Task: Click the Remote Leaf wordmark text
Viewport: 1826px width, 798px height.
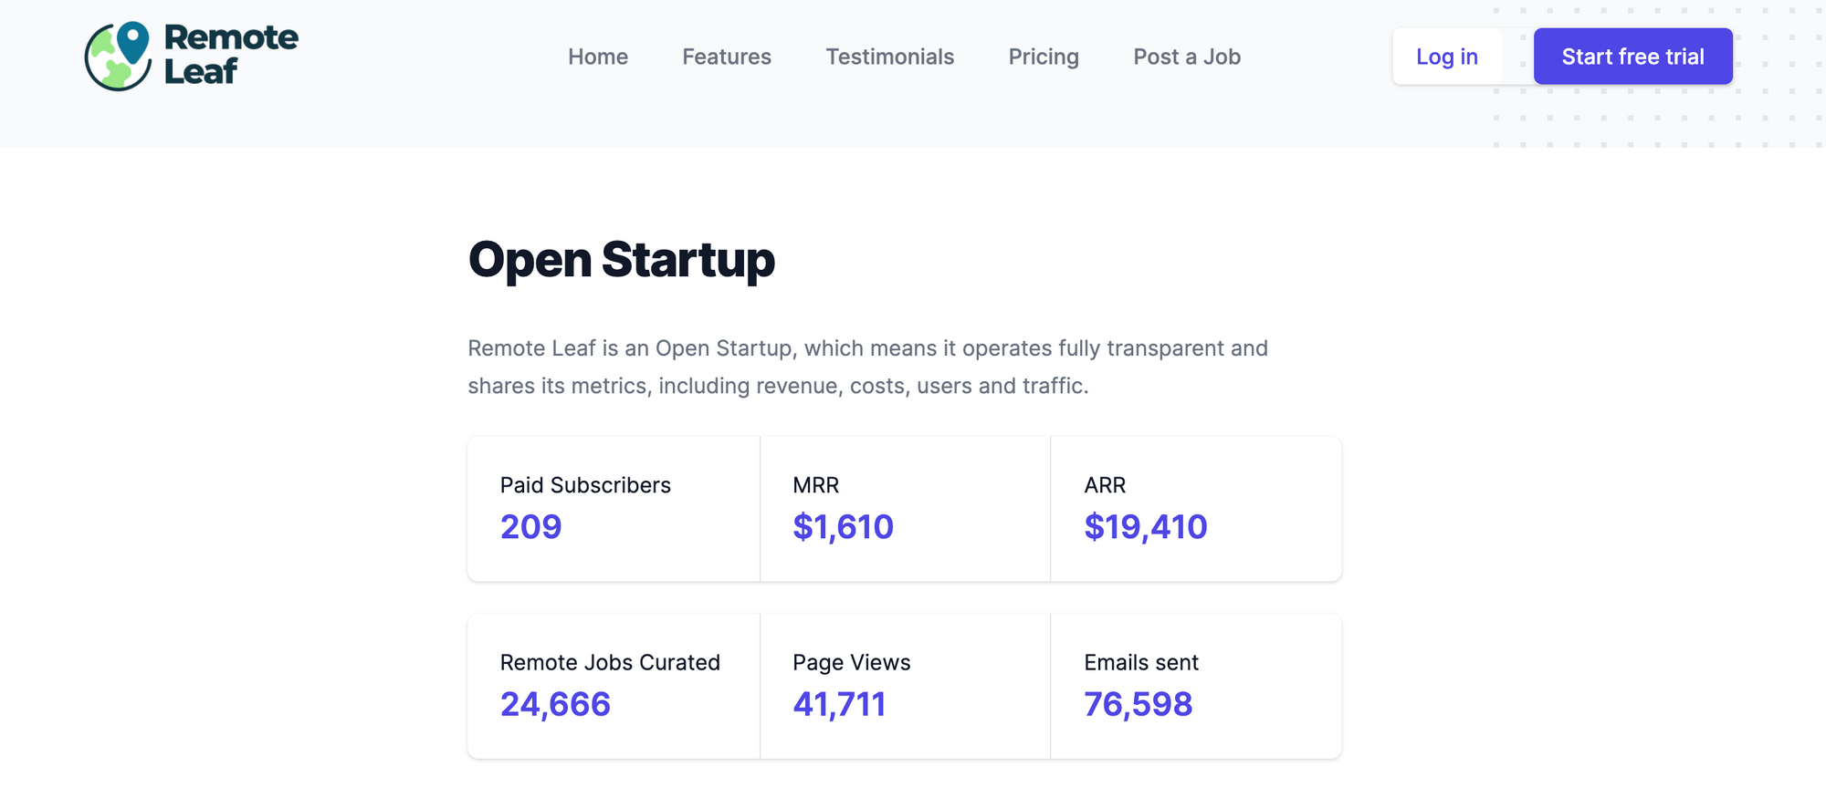Action: (x=231, y=54)
